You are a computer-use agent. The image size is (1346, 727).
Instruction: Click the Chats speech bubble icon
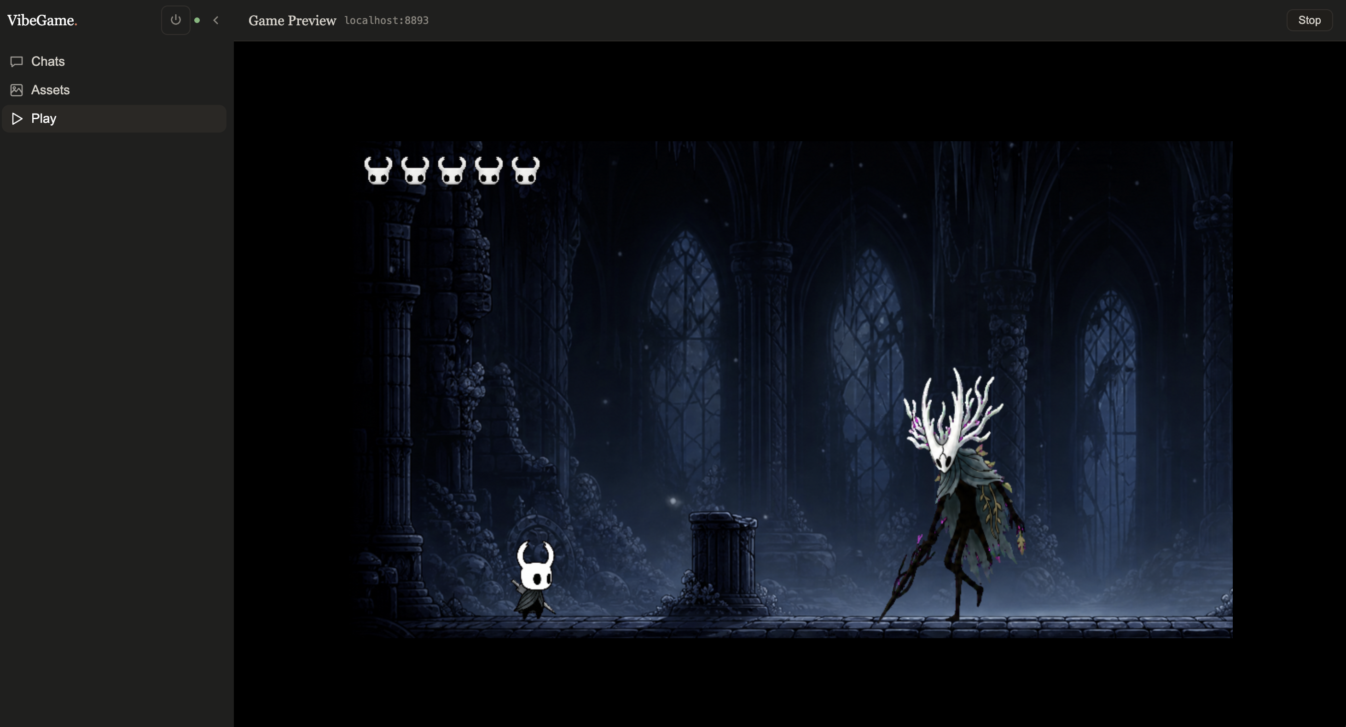pyautogui.click(x=17, y=62)
